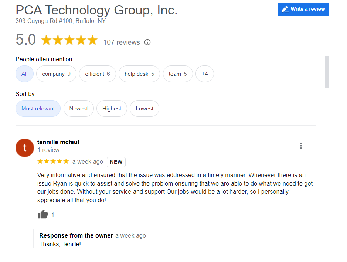Filter reviews mentioning efficient
The height and width of the screenshot is (262, 347).
tap(98, 74)
